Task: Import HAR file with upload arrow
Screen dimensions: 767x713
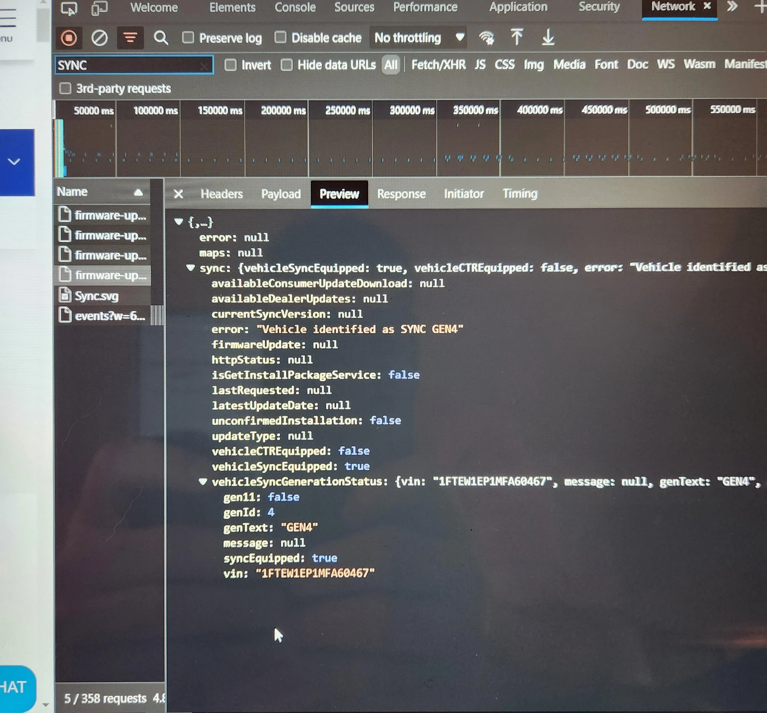Action: coord(517,37)
